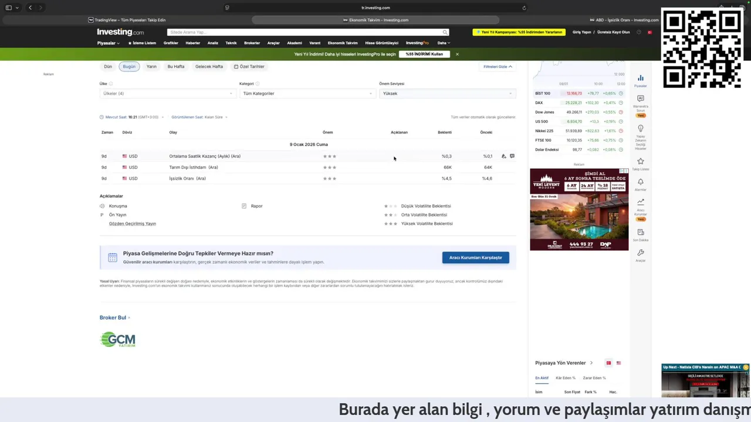Open İzleme Listem menu item
The image size is (751, 422).
(142, 43)
